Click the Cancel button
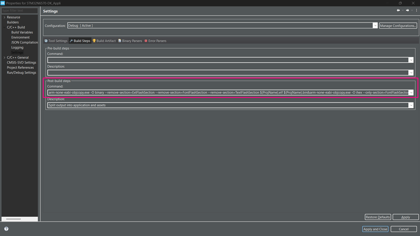 pyautogui.click(x=404, y=229)
